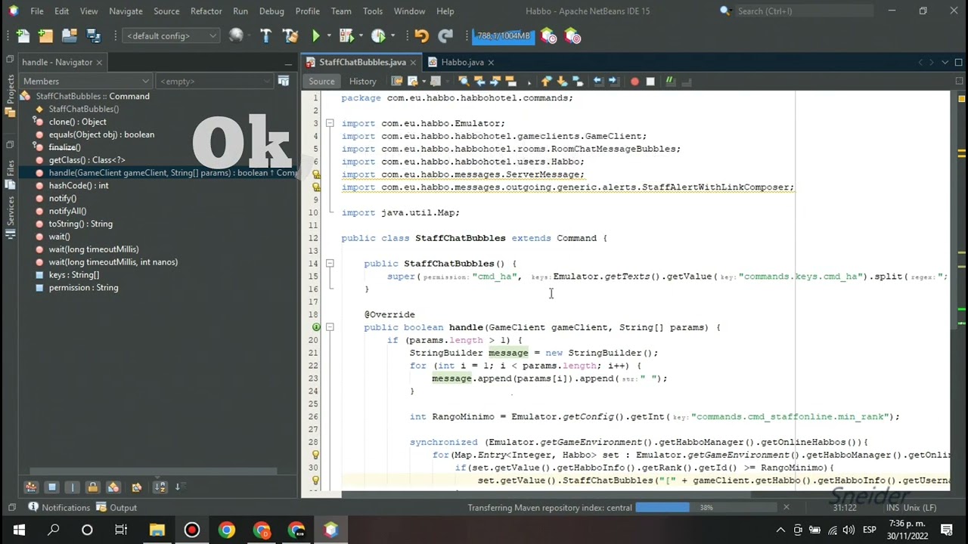Click the Save All toolbar icon

pos(93,36)
